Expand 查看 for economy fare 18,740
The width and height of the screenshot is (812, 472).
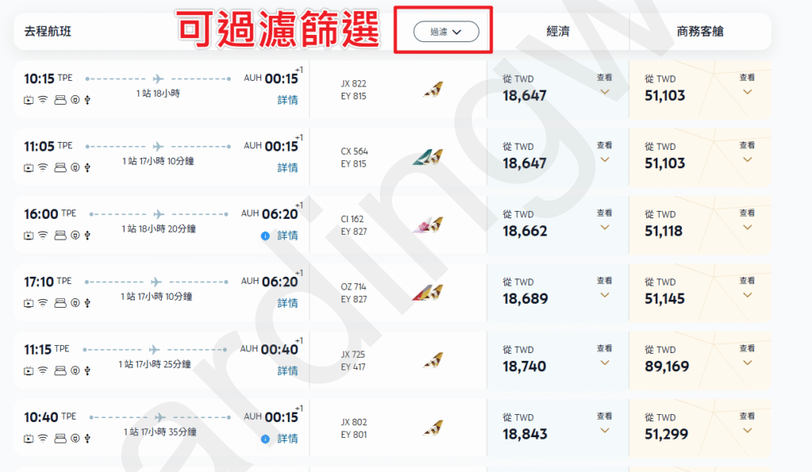[604, 355]
